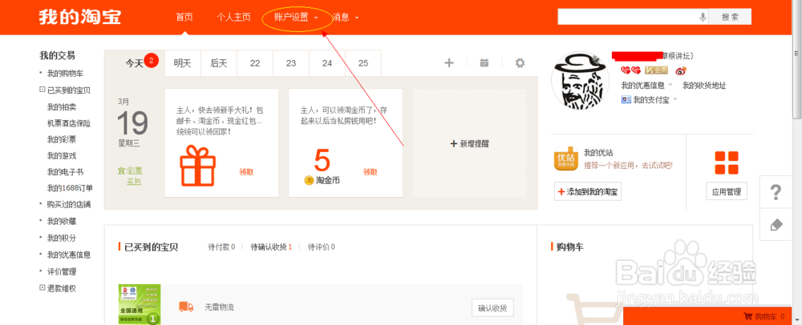The width and height of the screenshot is (802, 325).
Task: Click the orange delivery truck icon
Action: tap(186, 307)
